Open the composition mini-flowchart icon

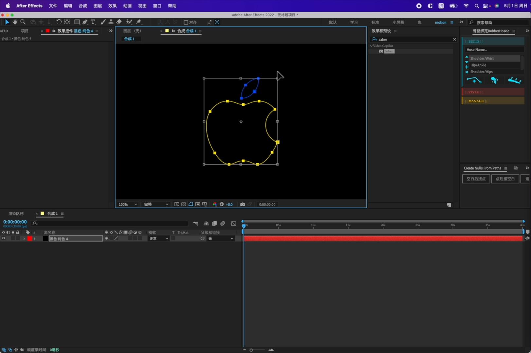(195, 224)
